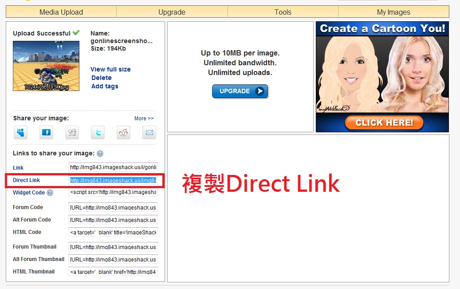Click the 'Share your image:' heading
The height and width of the screenshot is (289, 460).
tap(41, 118)
